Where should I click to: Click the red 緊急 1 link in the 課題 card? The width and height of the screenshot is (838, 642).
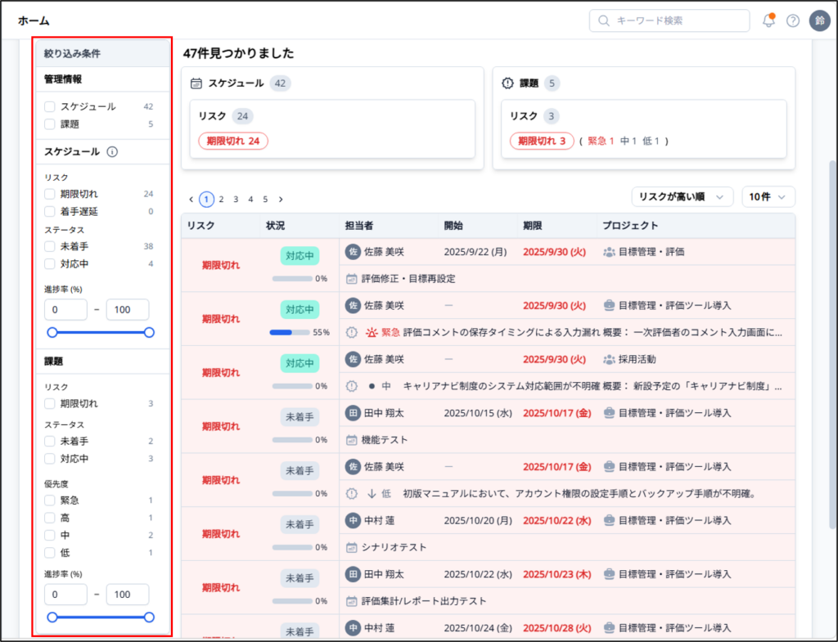tap(601, 141)
